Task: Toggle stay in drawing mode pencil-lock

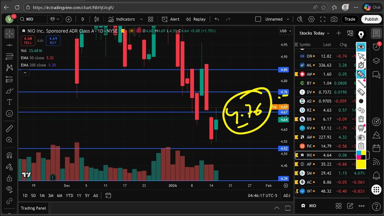Action: click(x=9, y=166)
